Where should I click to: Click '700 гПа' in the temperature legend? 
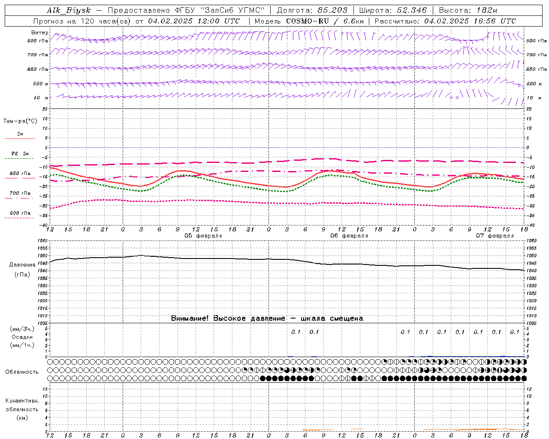tap(20, 193)
